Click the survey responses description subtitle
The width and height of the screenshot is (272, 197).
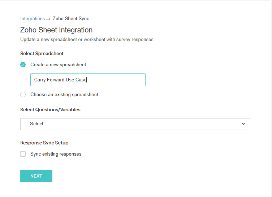tap(87, 40)
